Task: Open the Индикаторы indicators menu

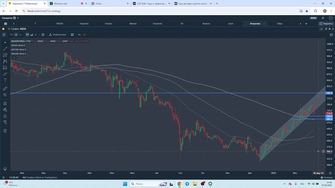Action: click(58, 34)
